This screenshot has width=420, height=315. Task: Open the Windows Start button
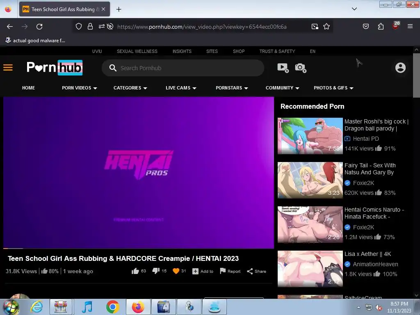(11, 307)
